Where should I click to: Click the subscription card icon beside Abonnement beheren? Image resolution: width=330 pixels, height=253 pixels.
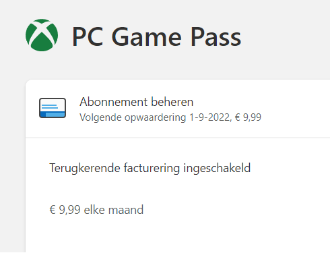pyautogui.click(x=53, y=108)
